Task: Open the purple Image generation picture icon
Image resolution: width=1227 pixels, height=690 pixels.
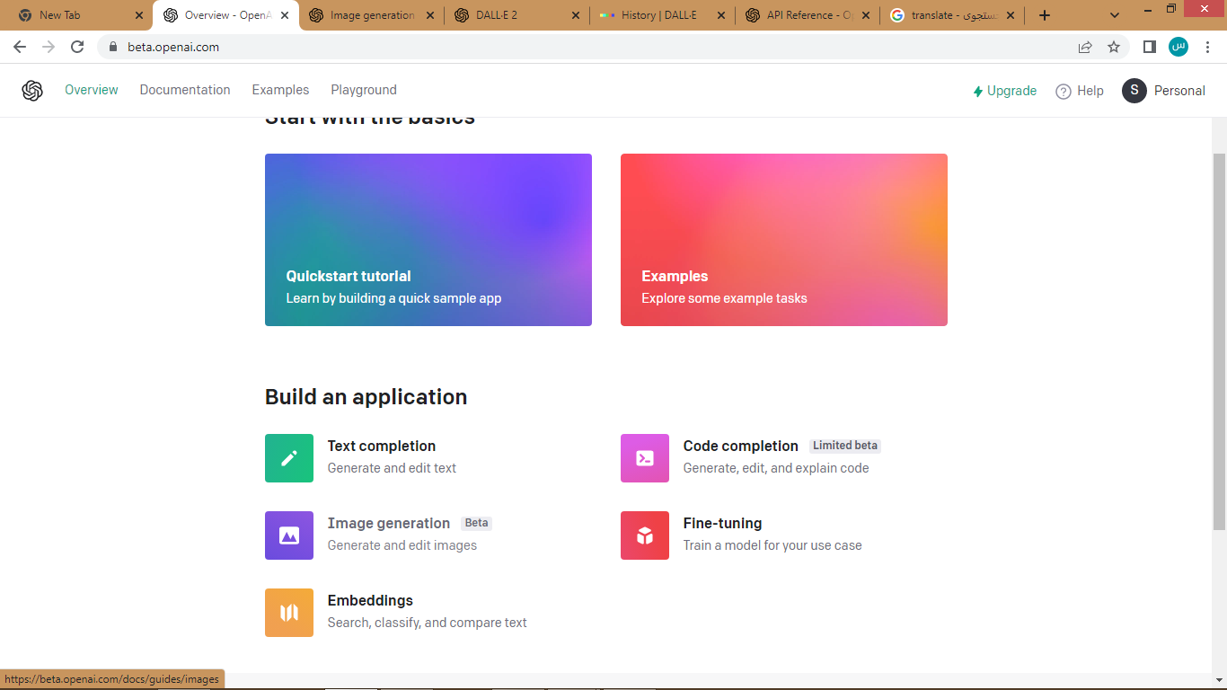Action: tap(289, 535)
